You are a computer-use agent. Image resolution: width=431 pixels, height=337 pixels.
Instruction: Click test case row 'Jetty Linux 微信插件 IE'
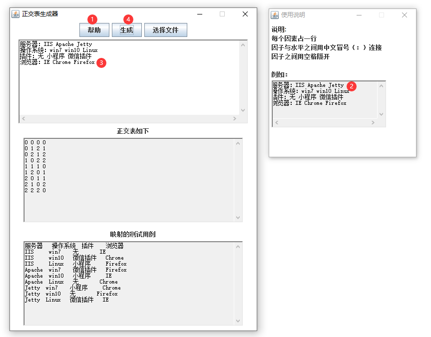[67, 300]
